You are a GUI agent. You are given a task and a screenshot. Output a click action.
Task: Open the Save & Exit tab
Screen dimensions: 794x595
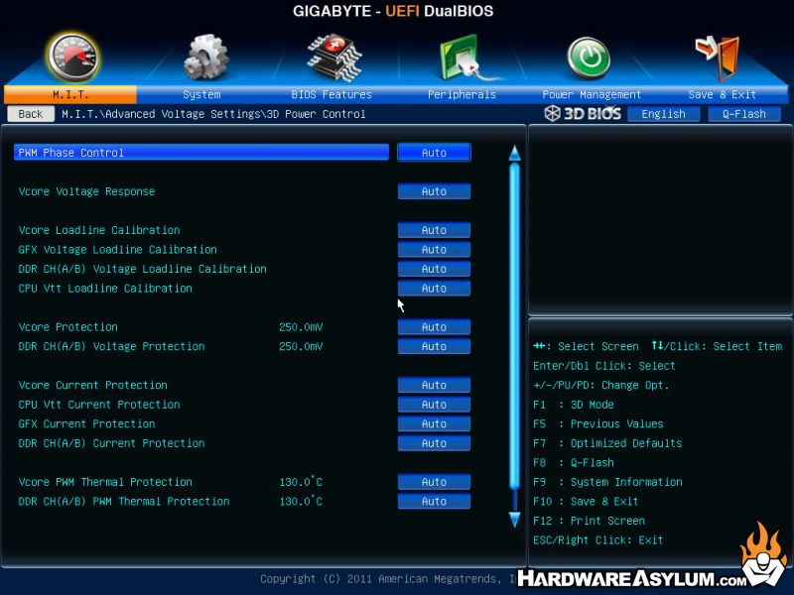pos(723,94)
